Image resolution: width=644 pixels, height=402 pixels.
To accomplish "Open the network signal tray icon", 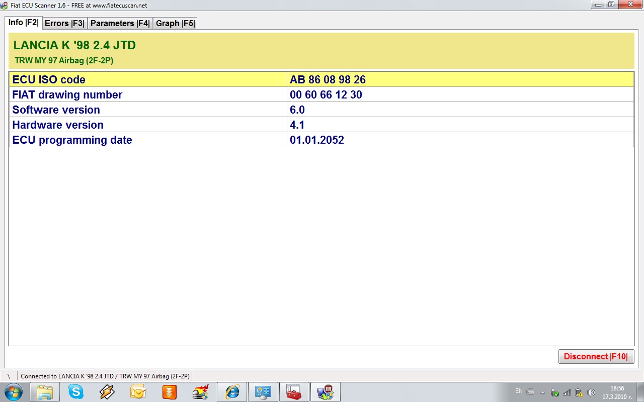I will pyautogui.click(x=567, y=392).
